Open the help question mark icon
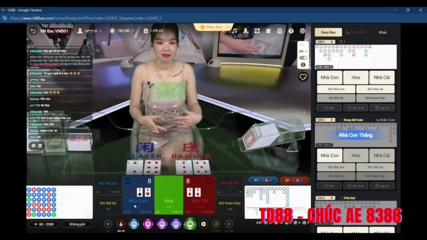Image resolution: width=427 pixels, height=240 pixels. pos(291,31)
